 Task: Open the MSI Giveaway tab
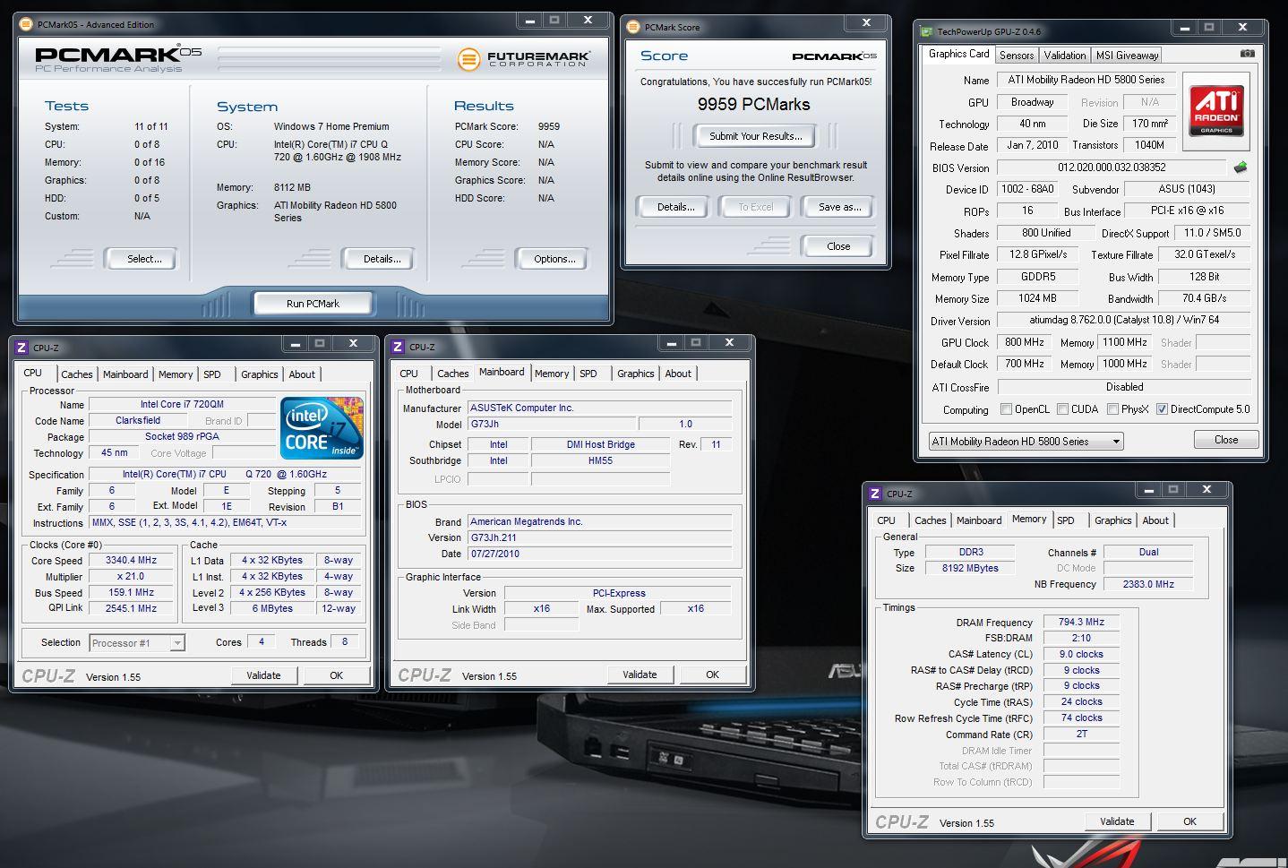tap(1127, 56)
